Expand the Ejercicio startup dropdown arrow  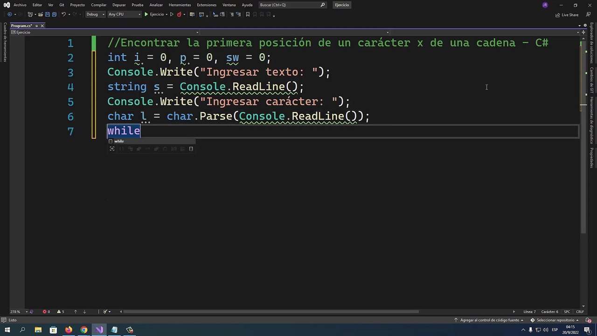167,14
